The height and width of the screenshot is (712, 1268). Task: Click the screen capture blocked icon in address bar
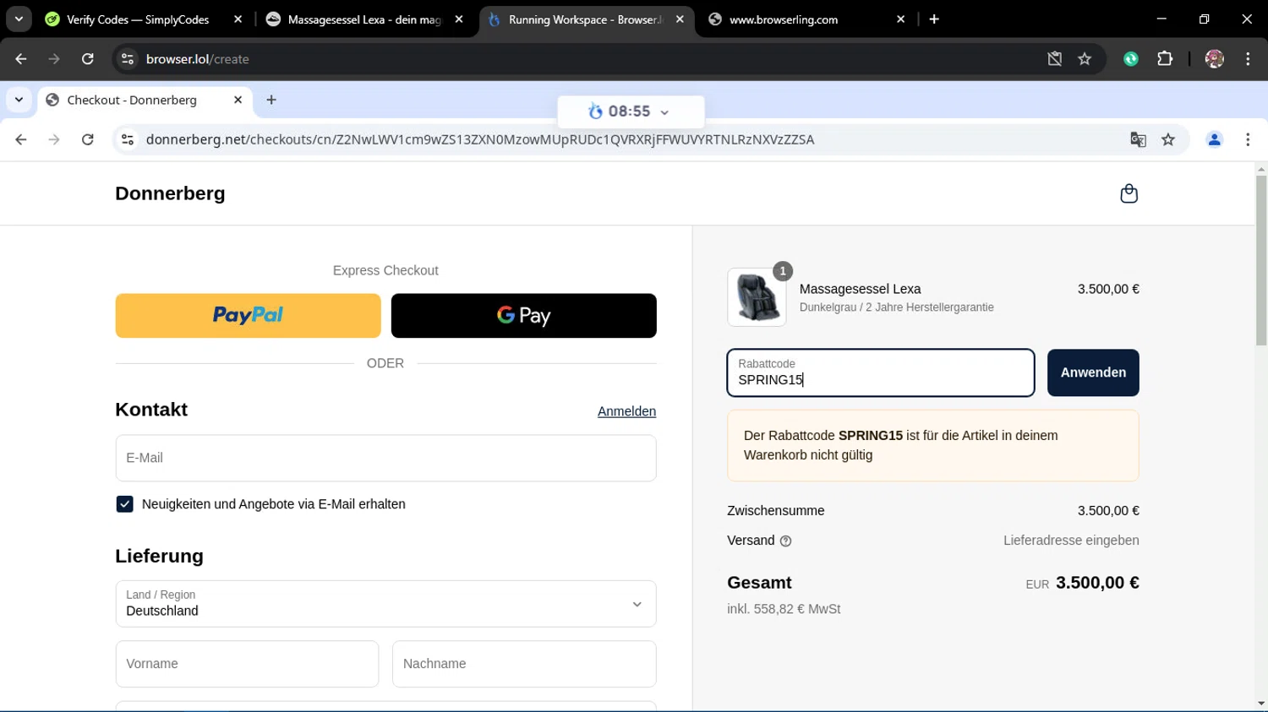[1054, 59]
